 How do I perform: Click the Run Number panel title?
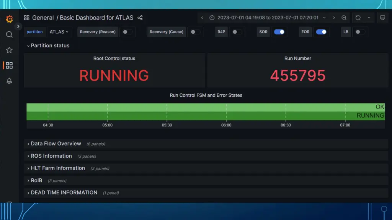point(298,58)
